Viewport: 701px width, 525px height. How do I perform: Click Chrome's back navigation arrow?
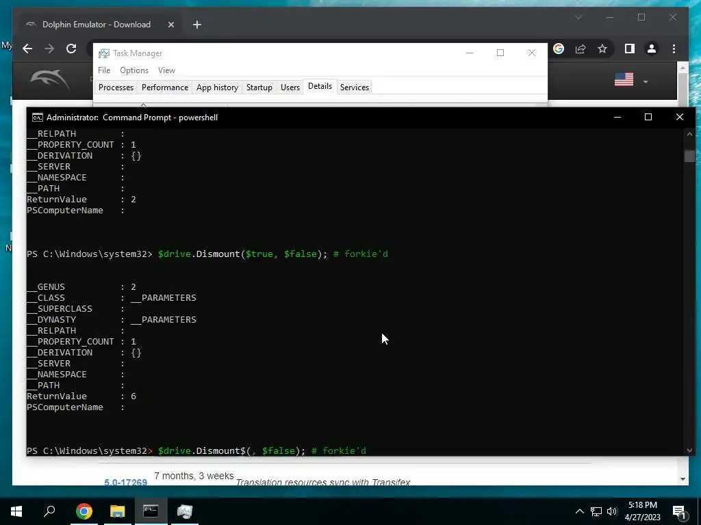point(27,49)
